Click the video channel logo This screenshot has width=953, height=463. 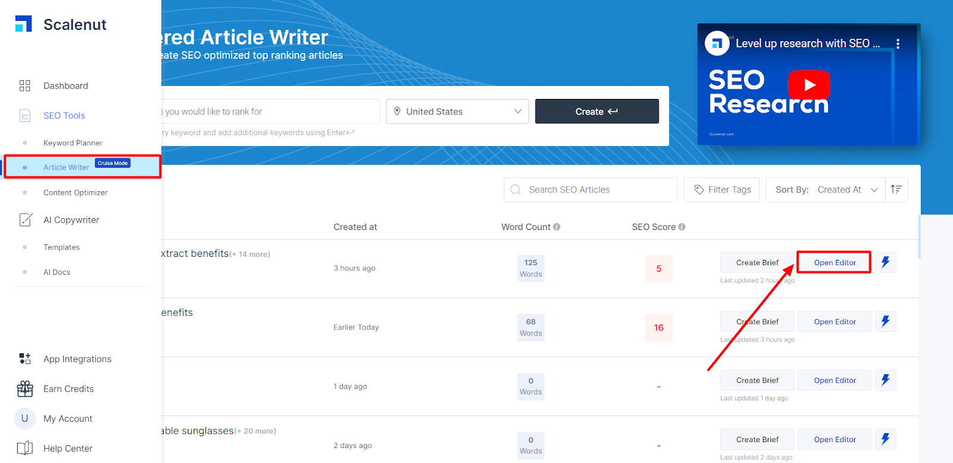point(717,43)
